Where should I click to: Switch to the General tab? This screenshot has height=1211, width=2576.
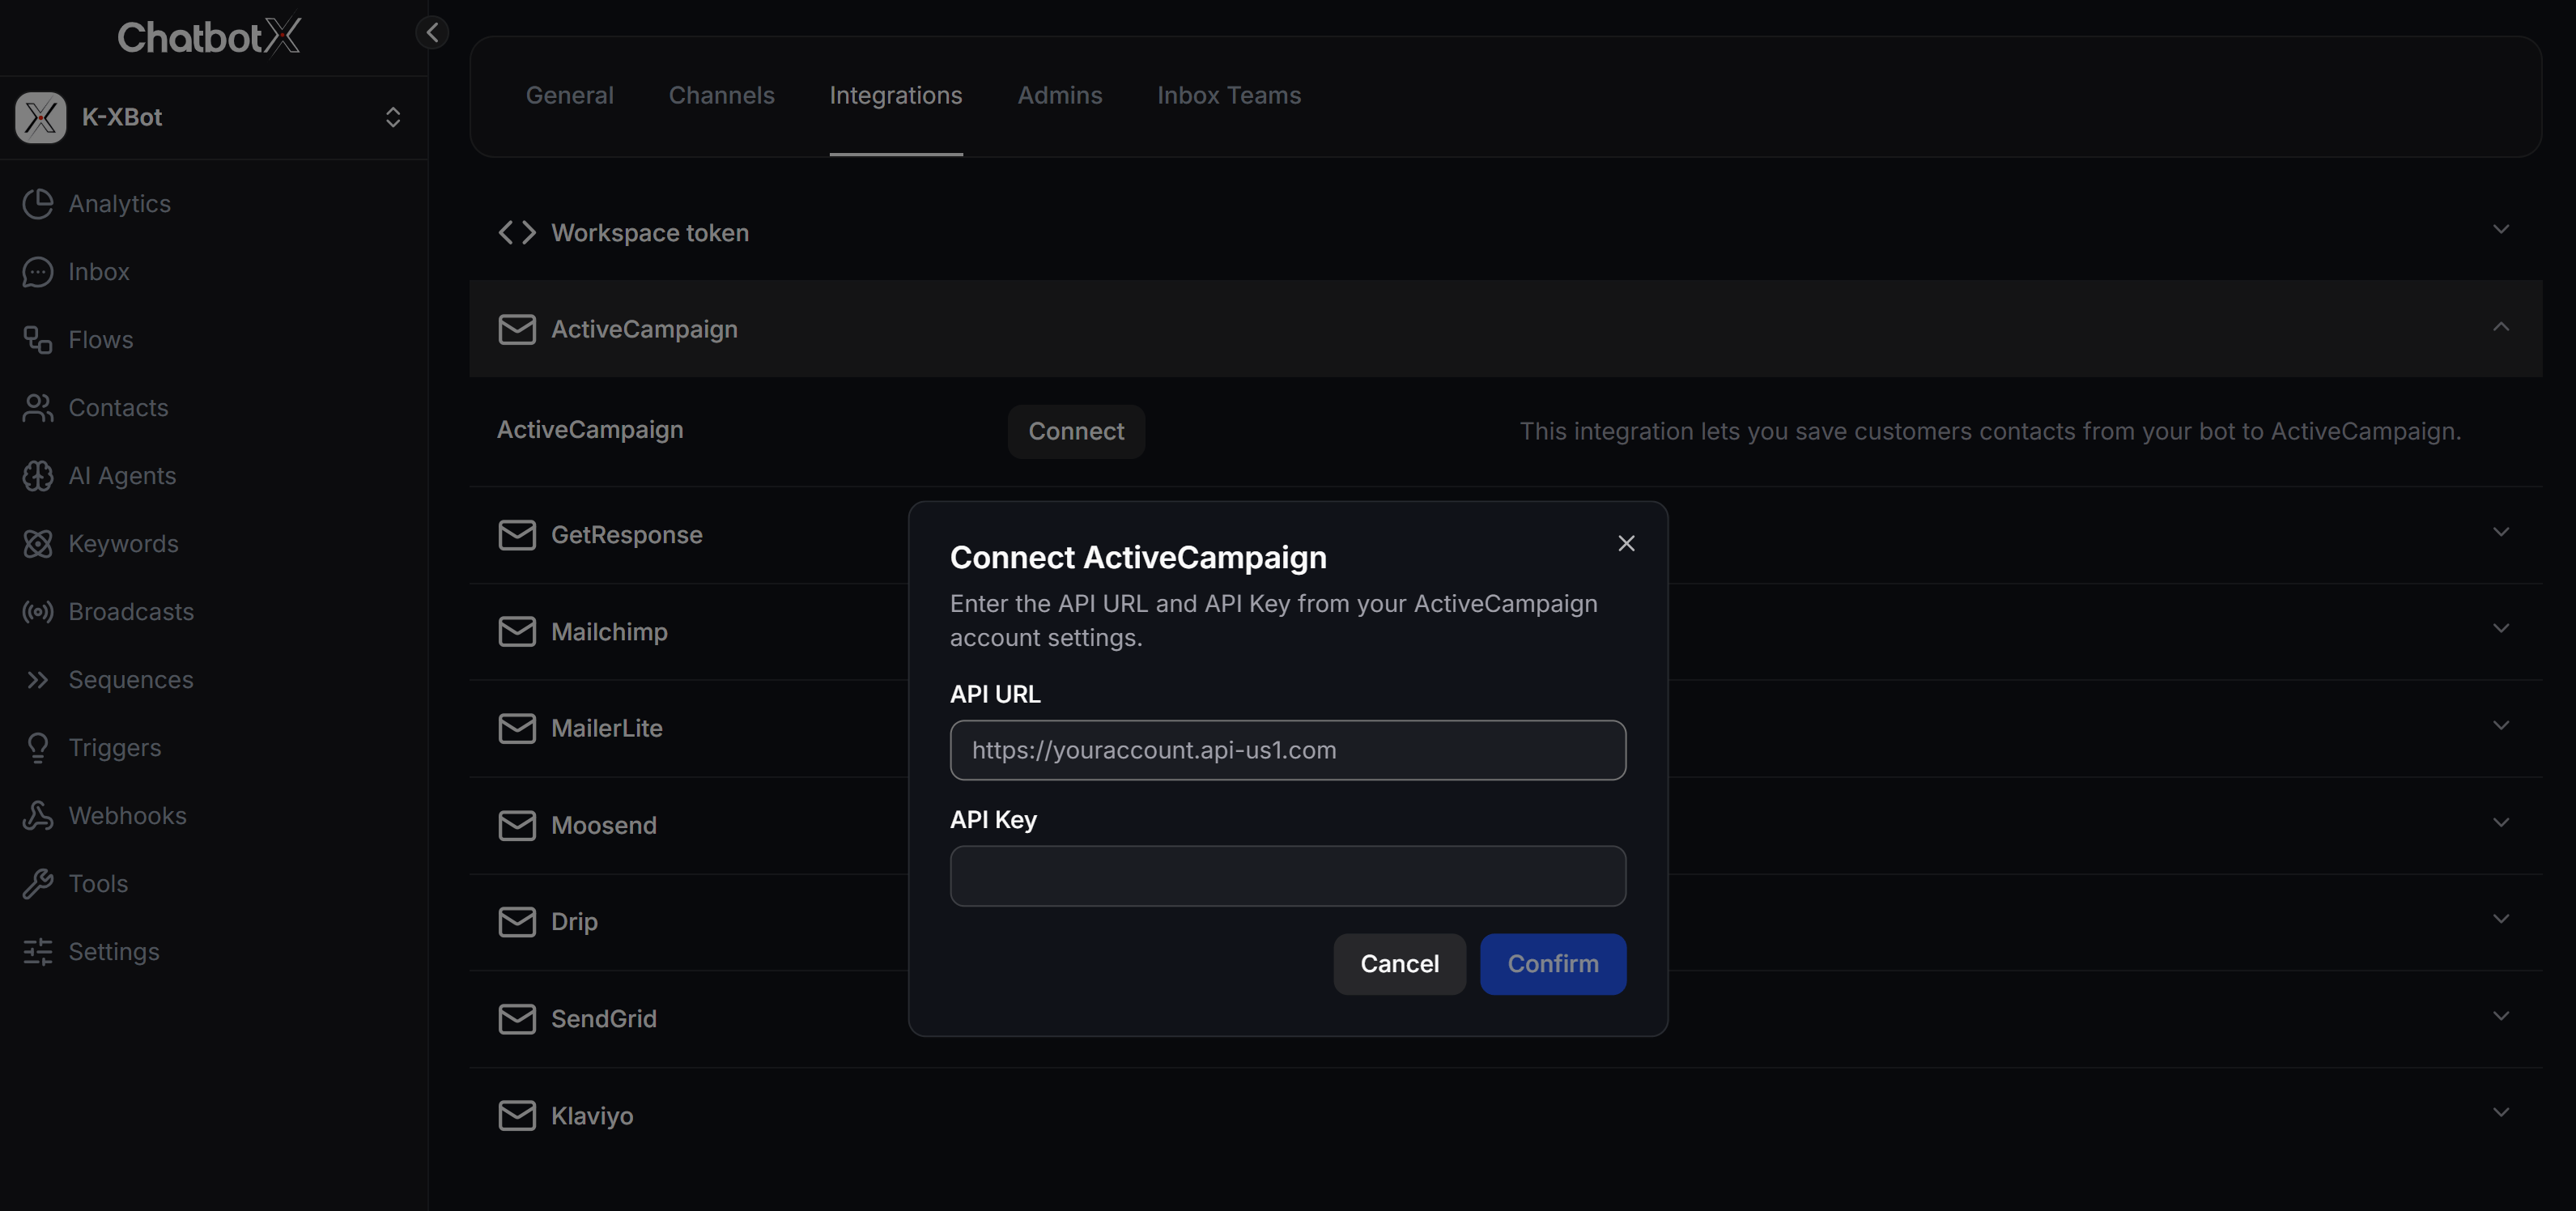[x=570, y=95]
